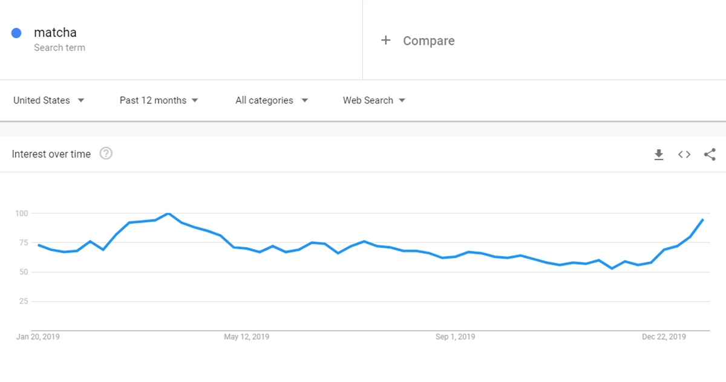
Task: Click the May 12, 2019 axis label
Action: point(247,337)
